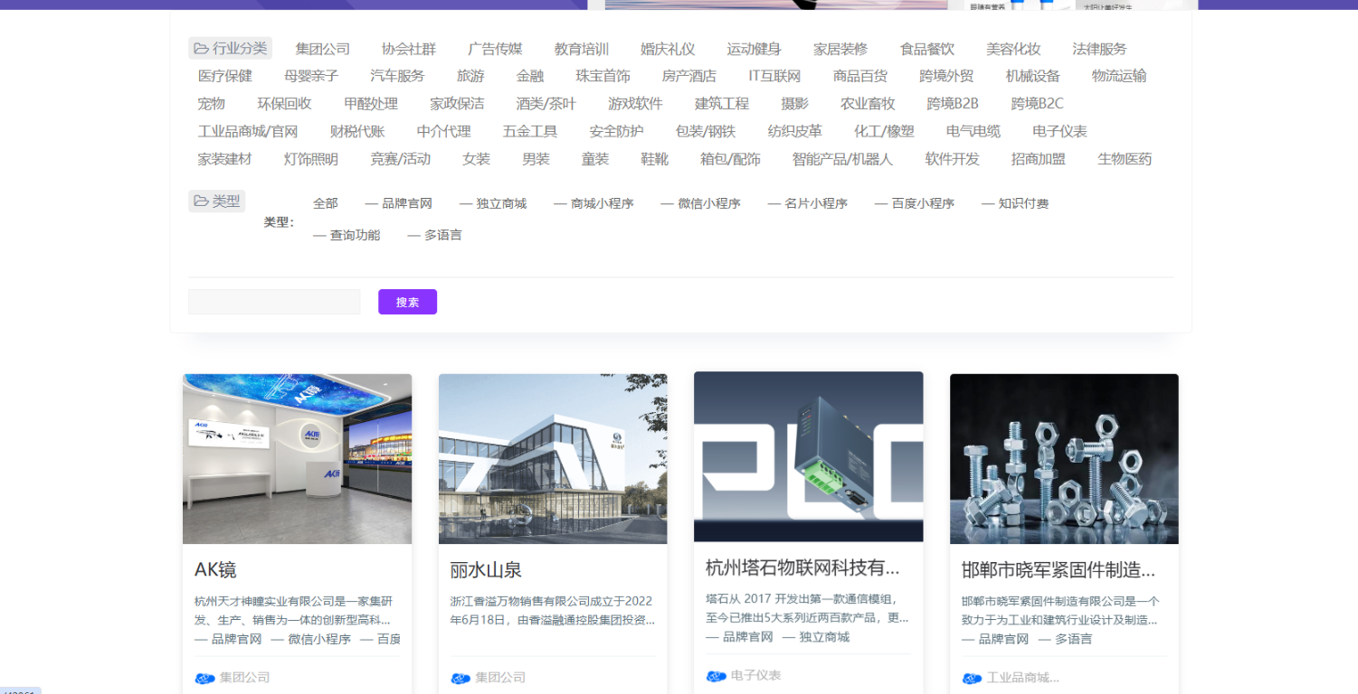
Task: Click the cloud icon on the 杭州塔石物联网 card
Action: [x=716, y=676]
